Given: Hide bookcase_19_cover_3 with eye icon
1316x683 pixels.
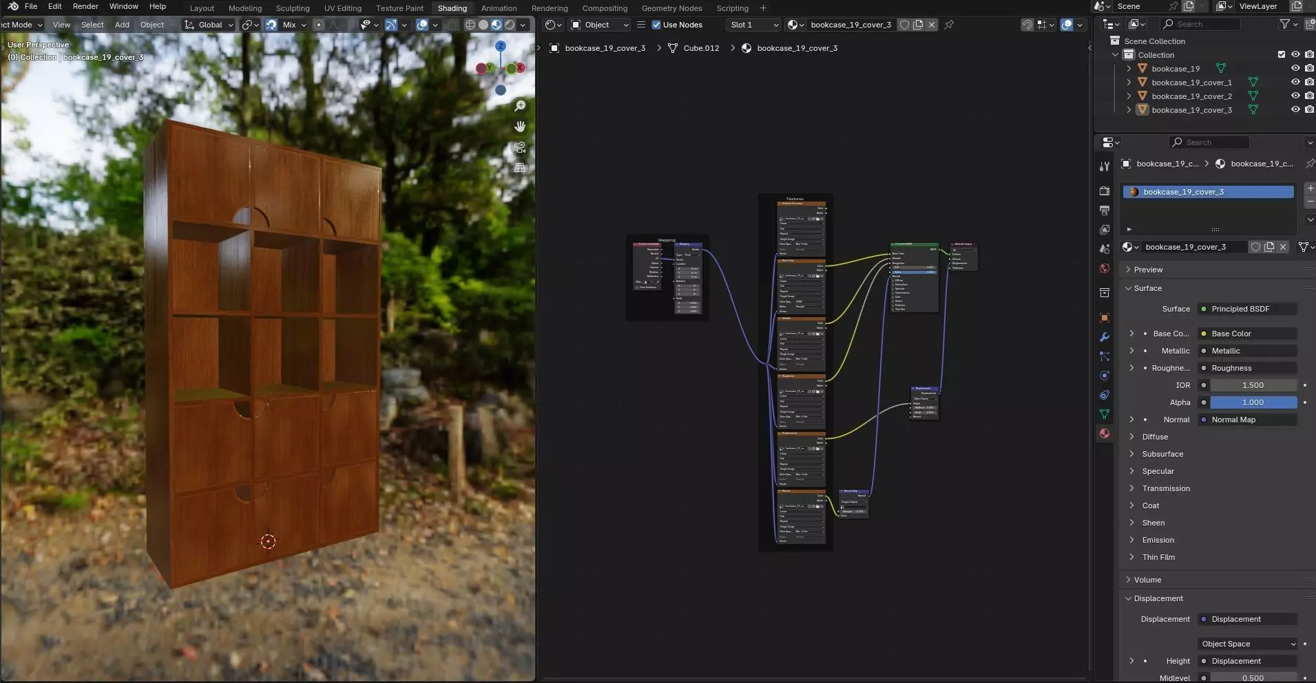Looking at the screenshot, I should [x=1295, y=110].
